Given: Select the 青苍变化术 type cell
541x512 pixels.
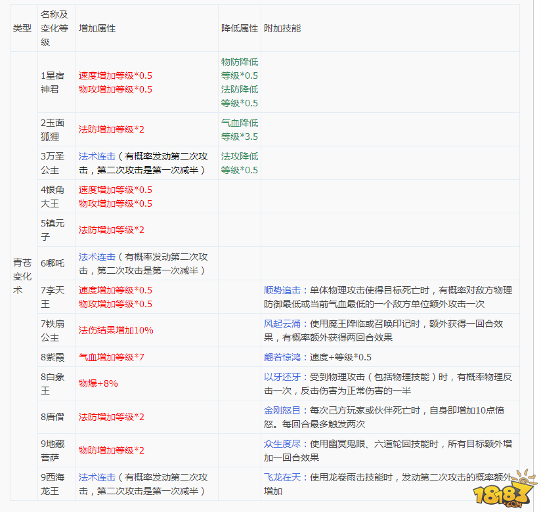Looking at the screenshot, I should point(22,276).
